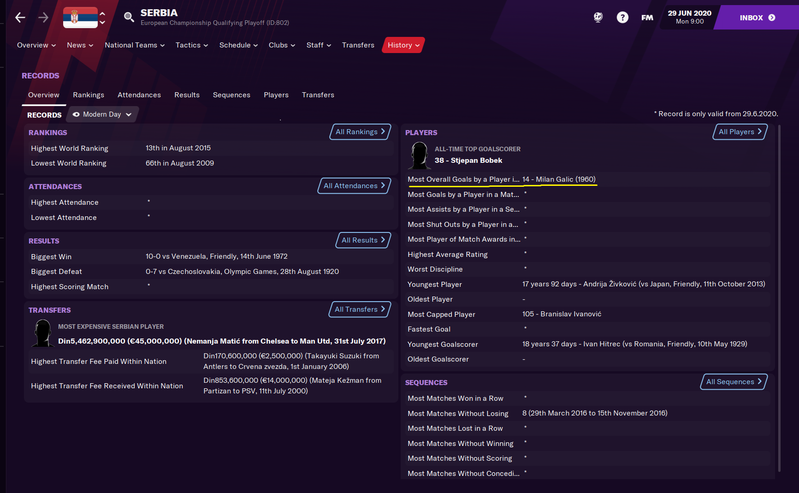Screen dimensions: 799x493
Task: Expand the National Teams menu
Action: point(135,45)
